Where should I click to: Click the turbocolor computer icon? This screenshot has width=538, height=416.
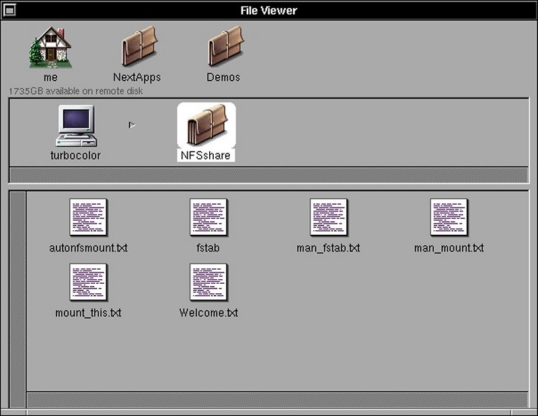pyautogui.click(x=75, y=127)
